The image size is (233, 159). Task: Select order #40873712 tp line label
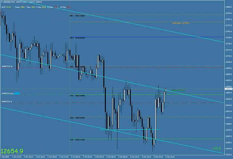click(7, 66)
